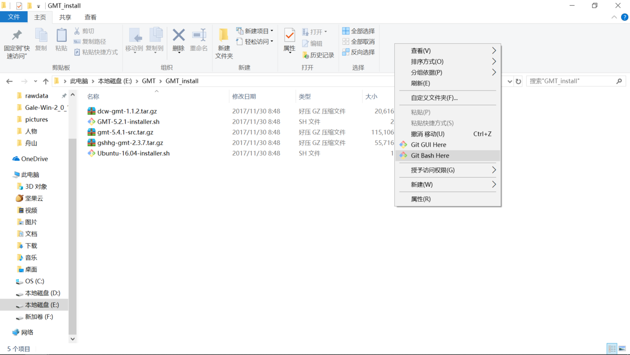Click the 重命名 icon
This screenshot has width=630, height=355.
click(199, 35)
